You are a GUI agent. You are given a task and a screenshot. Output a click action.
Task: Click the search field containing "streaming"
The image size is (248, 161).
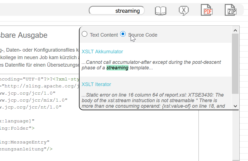117,11
